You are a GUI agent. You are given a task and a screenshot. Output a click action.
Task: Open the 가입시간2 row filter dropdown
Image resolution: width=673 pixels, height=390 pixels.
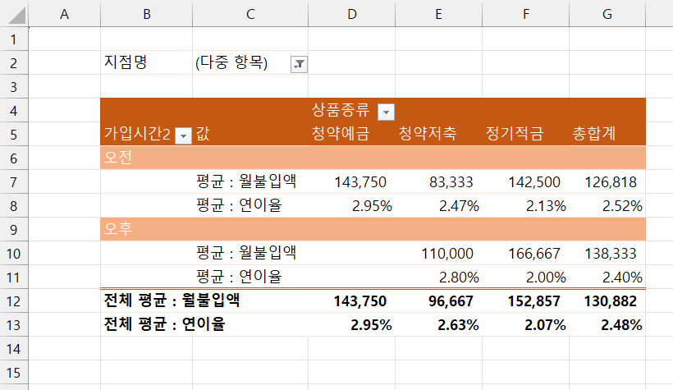184,135
